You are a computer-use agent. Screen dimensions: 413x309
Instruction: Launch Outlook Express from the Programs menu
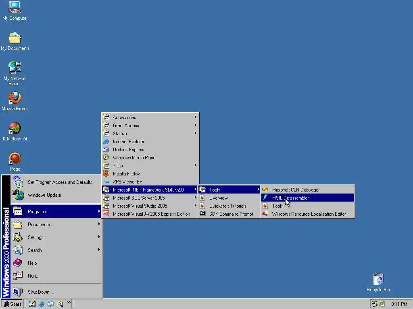pyautogui.click(x=150, y=150)
